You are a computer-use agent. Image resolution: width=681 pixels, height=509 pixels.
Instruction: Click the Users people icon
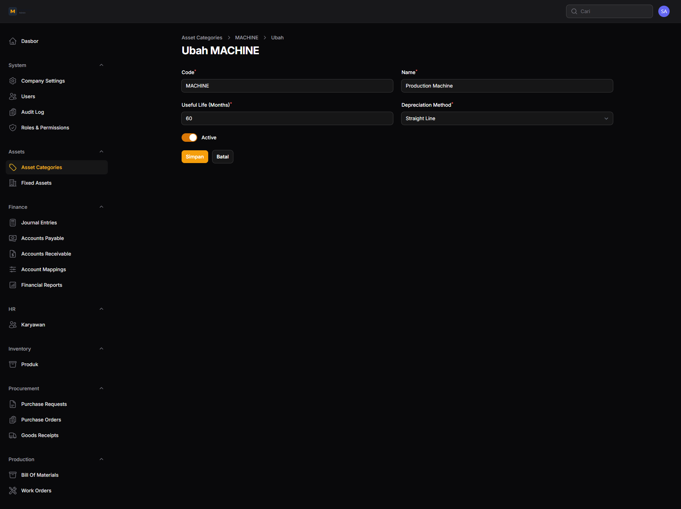13,96
